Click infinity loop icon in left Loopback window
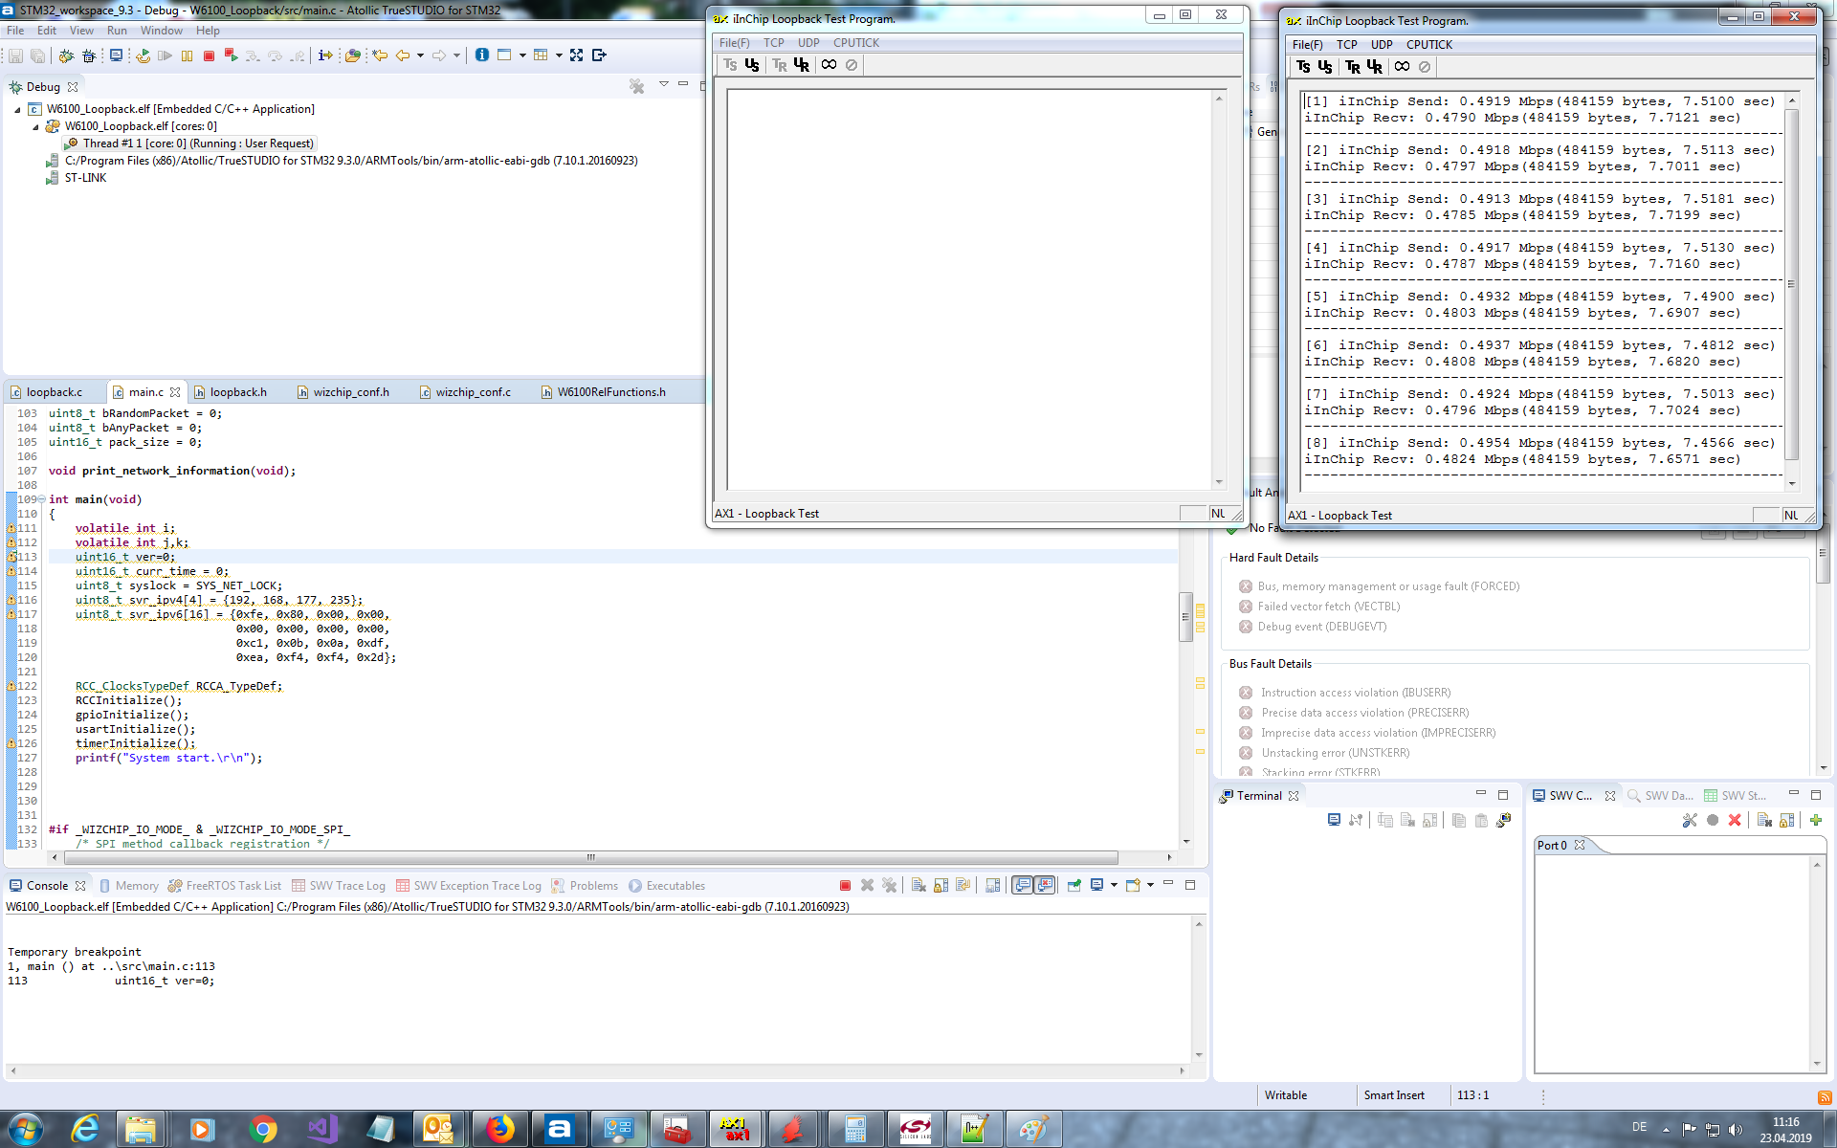This screenshot has height=1148, width=1837. [x=829, y=65]
